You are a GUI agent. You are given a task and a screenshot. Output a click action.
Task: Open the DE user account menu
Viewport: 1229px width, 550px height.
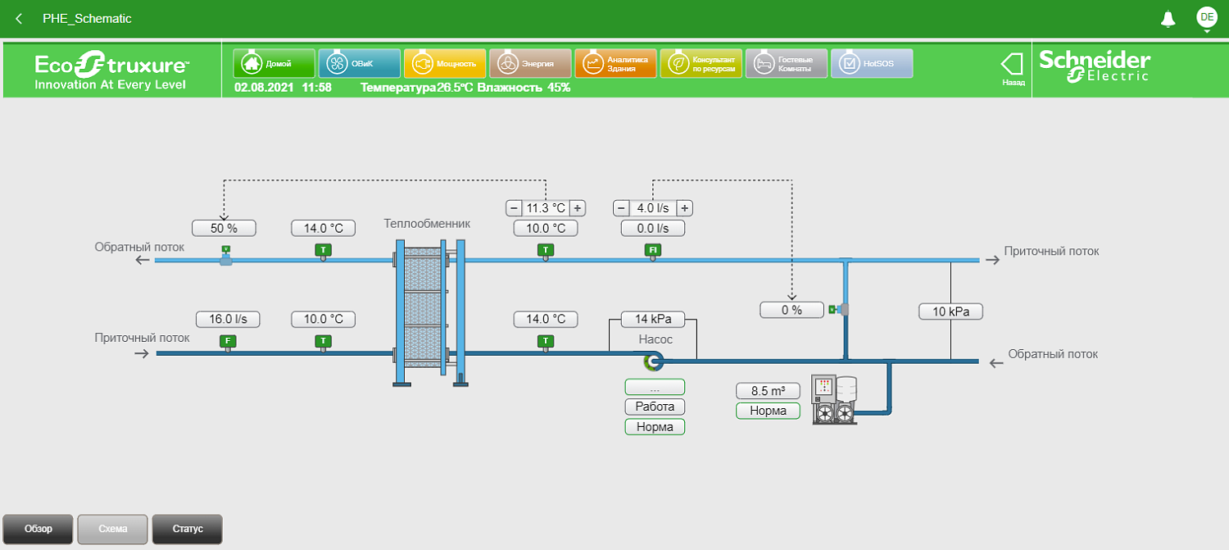pos(1207,17)
